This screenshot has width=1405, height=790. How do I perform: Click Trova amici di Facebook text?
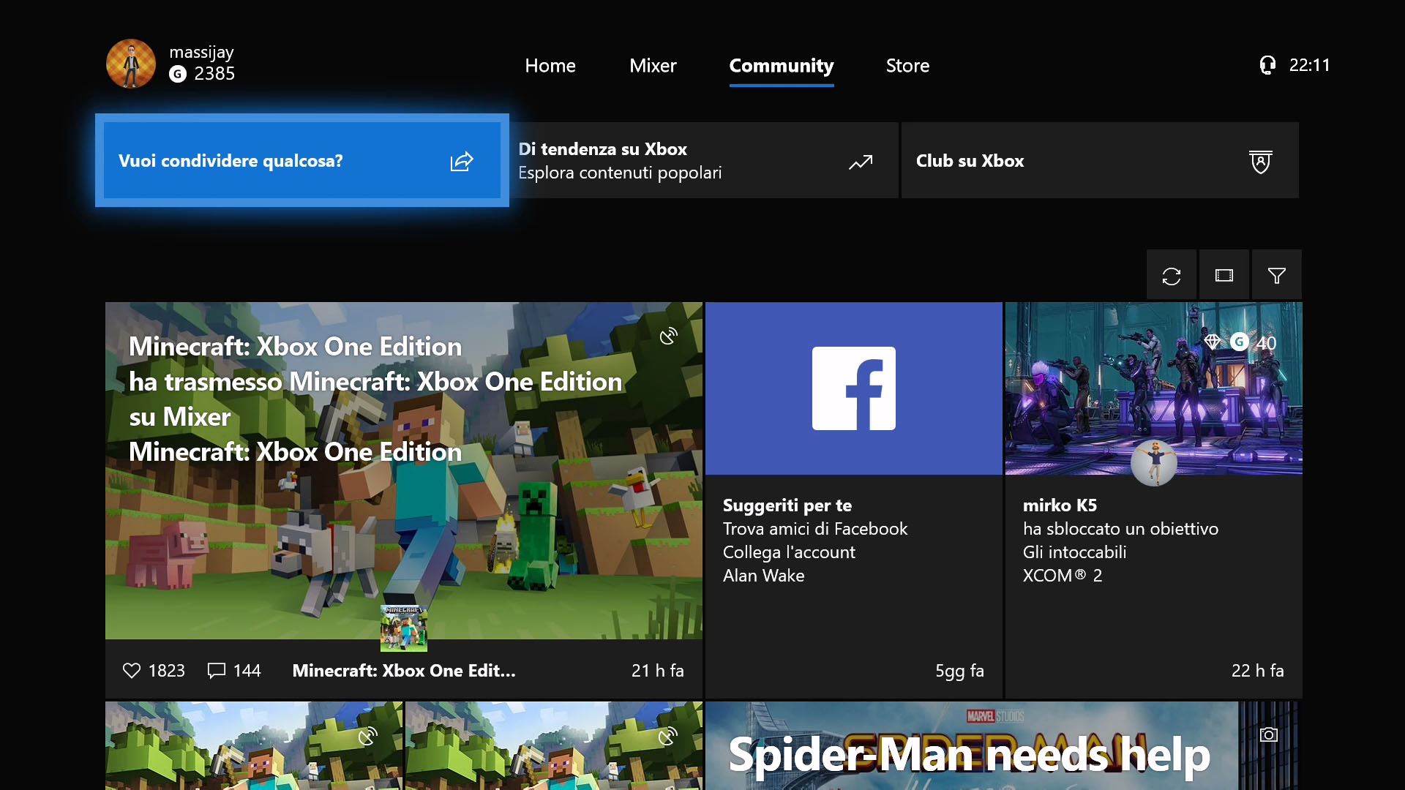815,529
